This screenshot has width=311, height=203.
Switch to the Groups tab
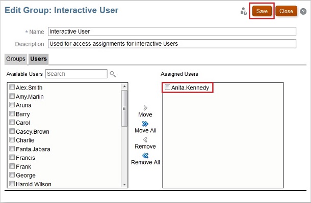(16, 59)
